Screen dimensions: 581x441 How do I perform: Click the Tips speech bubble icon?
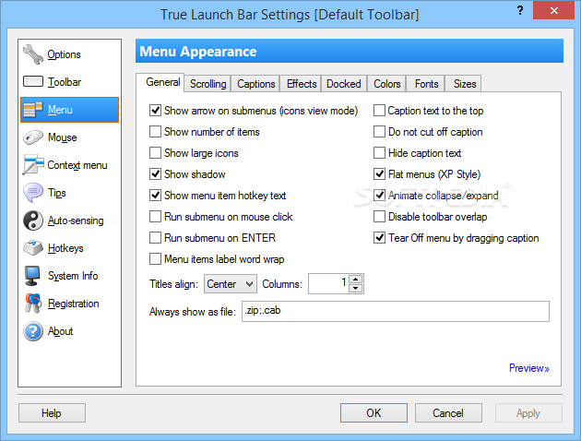(x=33, y=193)
